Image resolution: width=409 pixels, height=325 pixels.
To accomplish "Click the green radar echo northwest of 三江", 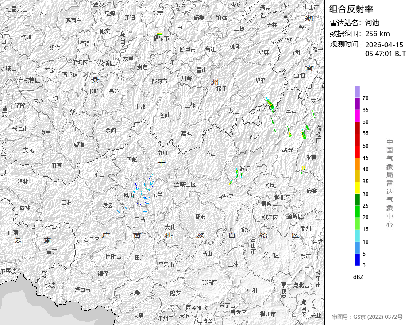I will (x=270, y=104).
